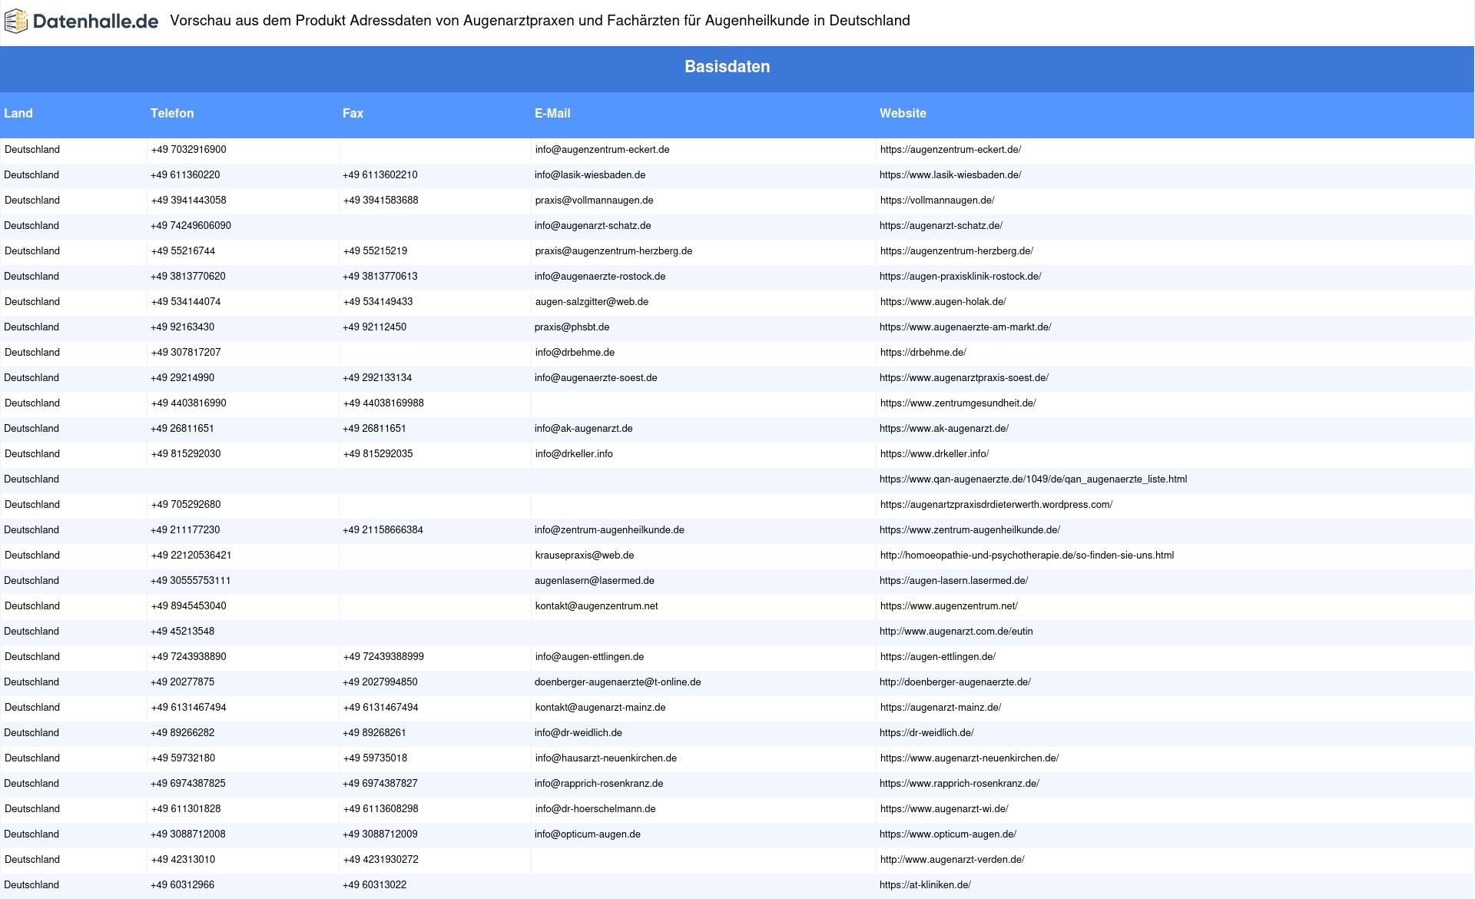This screenshot has height=899, width=1475.
Task: Click email info@augenarzt-schatz.de
Action: [593, 226]
